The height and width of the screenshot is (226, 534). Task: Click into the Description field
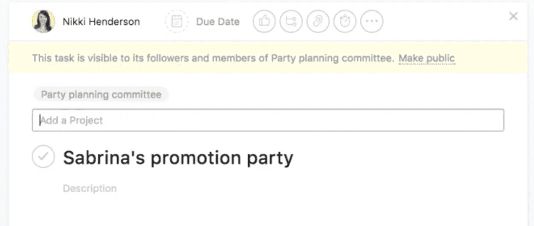[x=90, y=188]
